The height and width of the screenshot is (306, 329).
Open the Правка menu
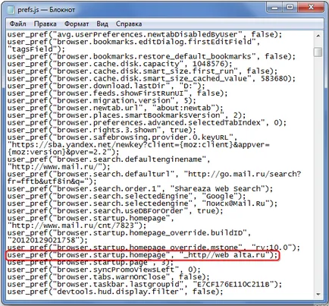[x=45, y=24]
